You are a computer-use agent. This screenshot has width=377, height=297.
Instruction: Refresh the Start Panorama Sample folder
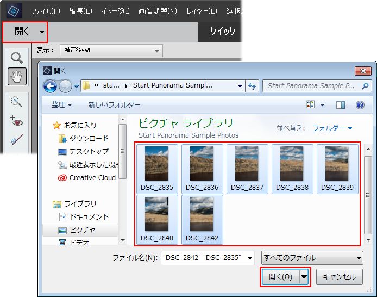click(x=252, y=86)
